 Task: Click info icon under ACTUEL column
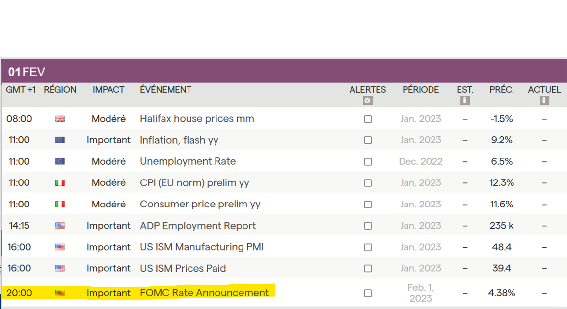pos(544,101)
